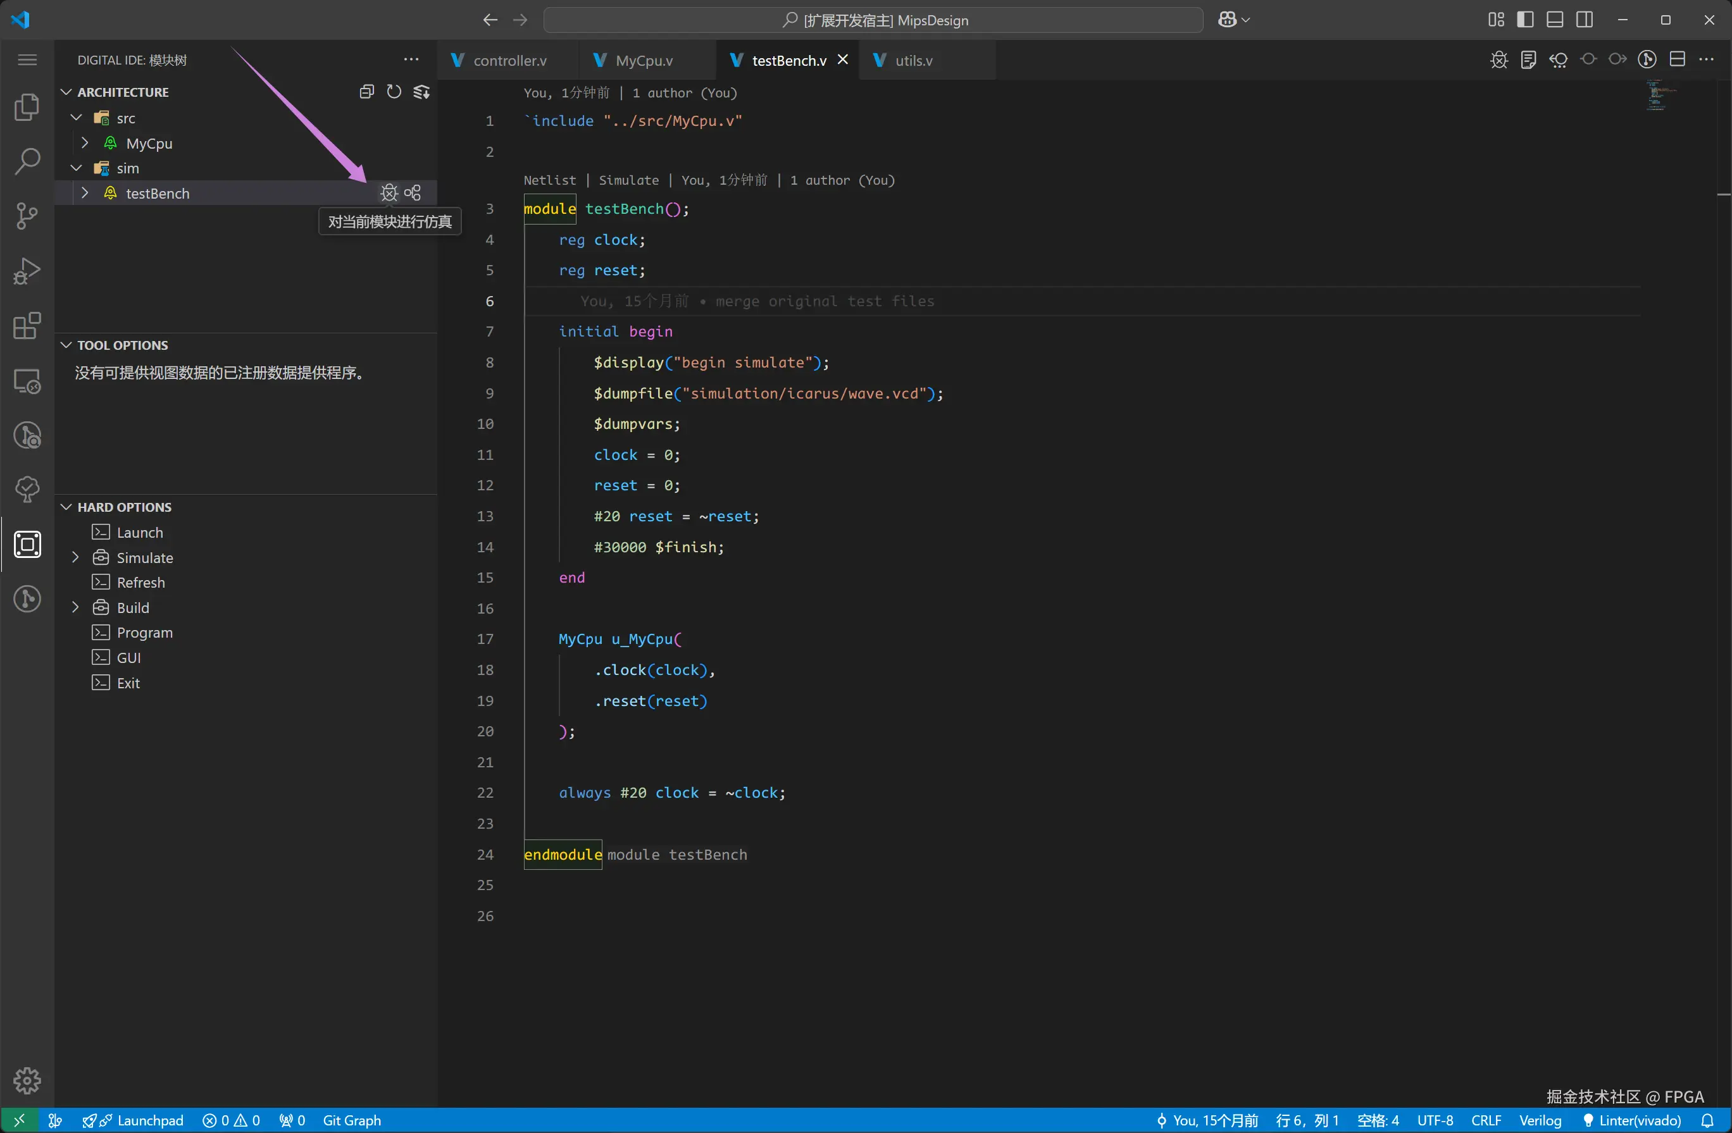Image resolution: width=1732 pixels, height=1133 pixels.
Task: Toggle bottom panel visibility
Action: pos(1555,20)
